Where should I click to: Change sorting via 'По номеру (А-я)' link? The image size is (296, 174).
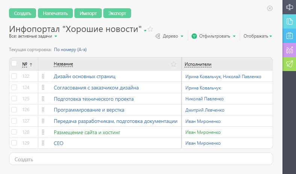coord(70,50)
